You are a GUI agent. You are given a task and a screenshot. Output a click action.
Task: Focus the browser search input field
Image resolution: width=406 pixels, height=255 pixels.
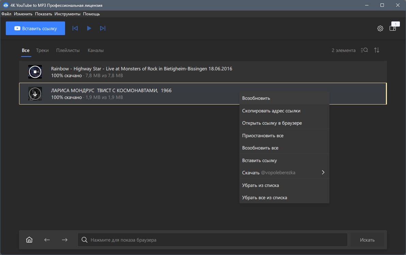coord(212,240)
